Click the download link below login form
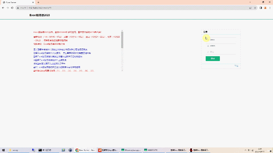 pyautogui.click(x=236, y=66)
